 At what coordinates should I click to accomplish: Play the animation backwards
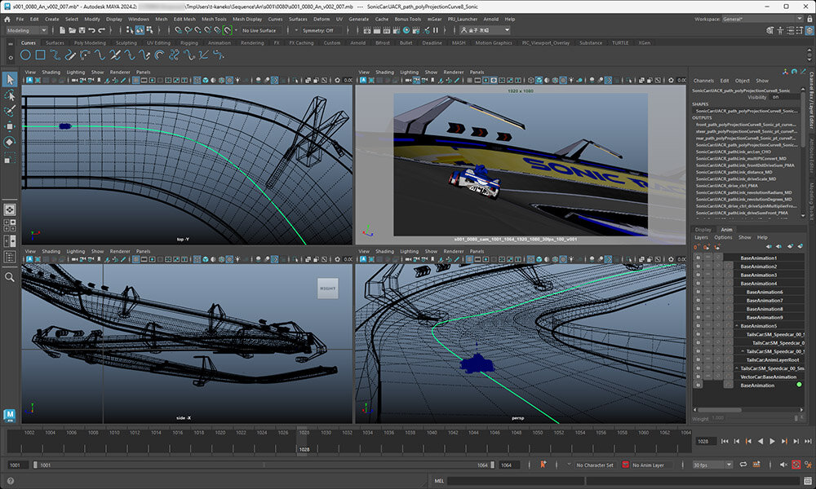(x=761, y=441)
